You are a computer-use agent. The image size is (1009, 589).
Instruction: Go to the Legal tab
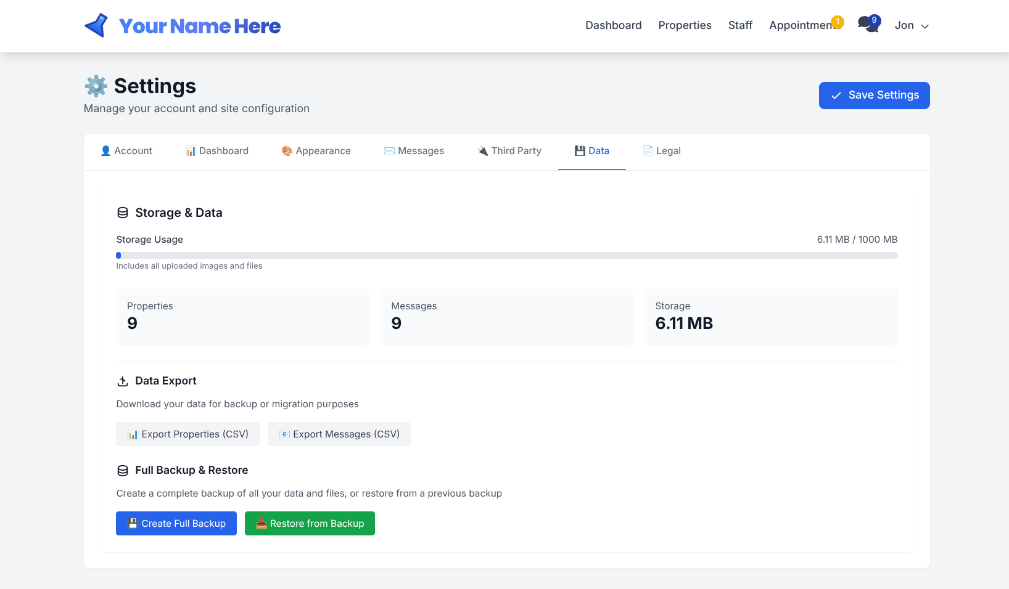click(662, 151)
